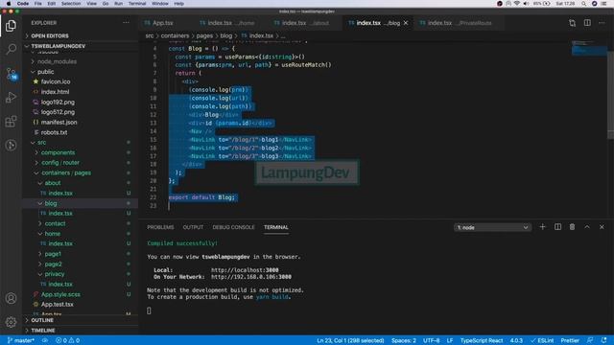Open App.test.tsx file
This screenshot has width=614, height=345.
tap(58, 305)
